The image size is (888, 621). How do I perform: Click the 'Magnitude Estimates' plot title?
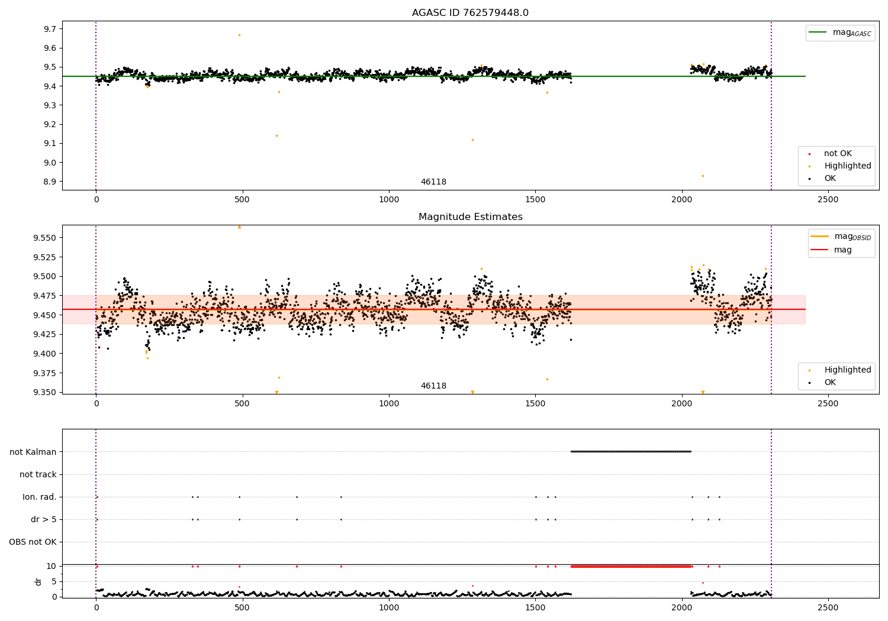(470, 217)
